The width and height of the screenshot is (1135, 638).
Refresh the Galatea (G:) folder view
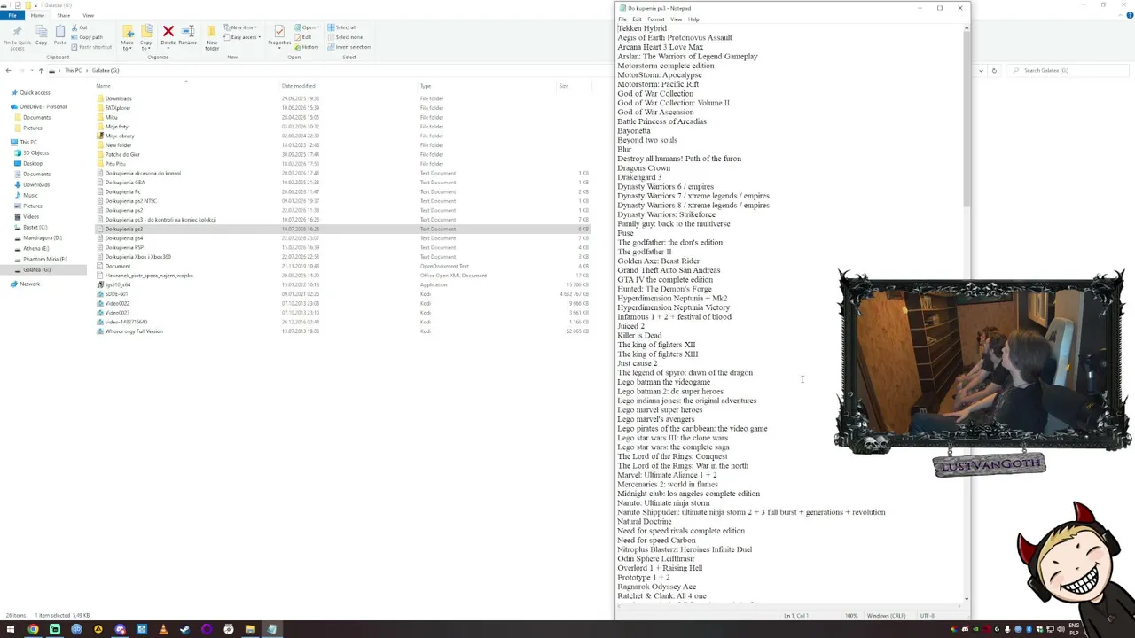tap(994, 70)
